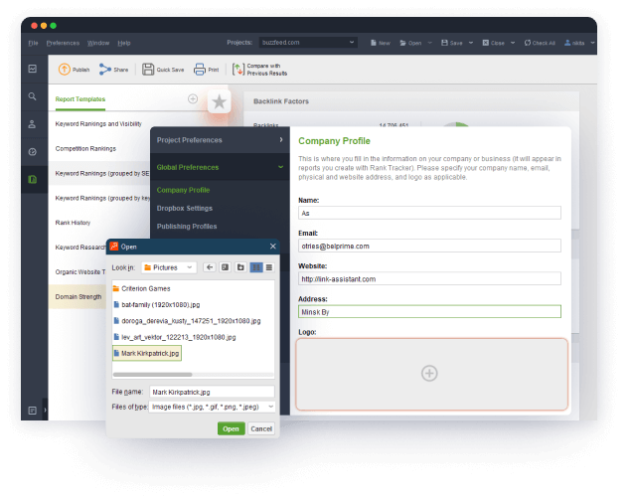The width and height of the screenshot is (631, 503).
Task: Select bat-family (1920x1080).jpg file
Action: [x=157, y=305]
